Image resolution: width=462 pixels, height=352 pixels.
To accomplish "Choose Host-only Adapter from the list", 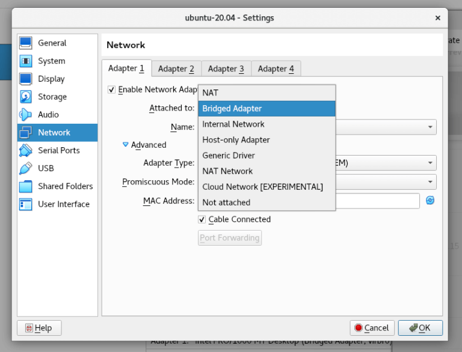I will [236, 140].
